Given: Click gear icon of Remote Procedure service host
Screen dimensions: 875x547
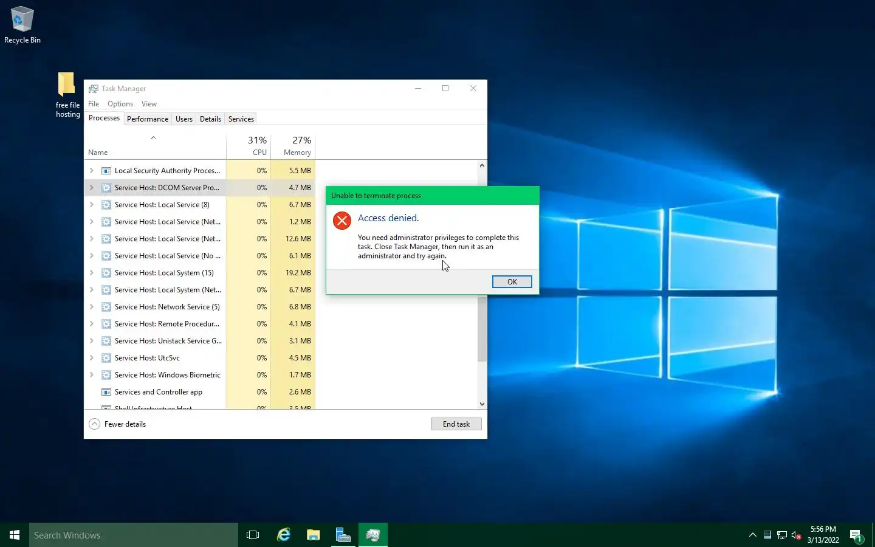Looking at the screenshot, I should point(106,324).
